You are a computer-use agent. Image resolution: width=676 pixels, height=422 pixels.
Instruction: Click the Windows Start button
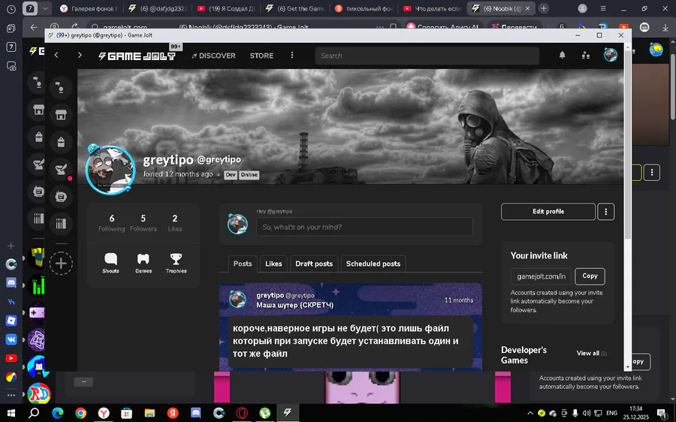pyautogui.click(x=11, y=413)
